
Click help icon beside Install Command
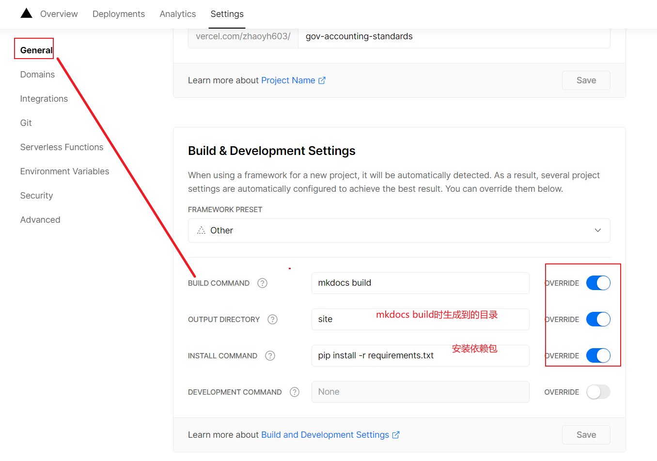click(270, 356)
